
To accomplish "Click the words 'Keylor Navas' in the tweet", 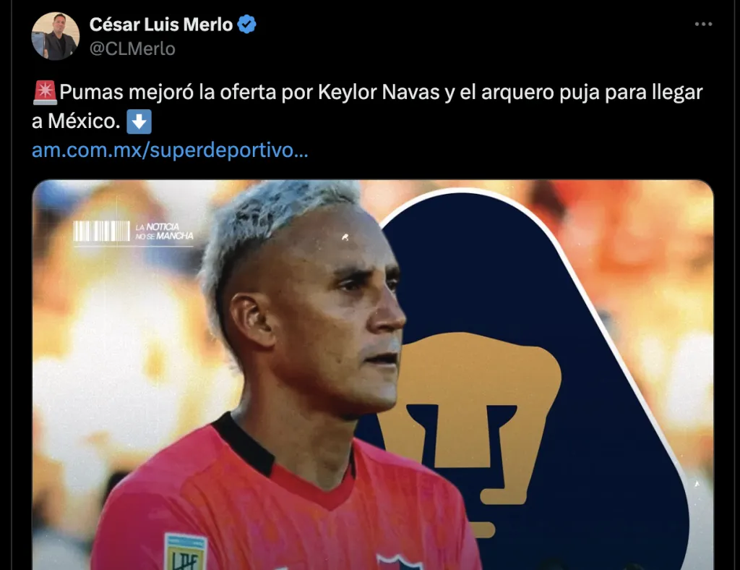I will coord(379,92).
